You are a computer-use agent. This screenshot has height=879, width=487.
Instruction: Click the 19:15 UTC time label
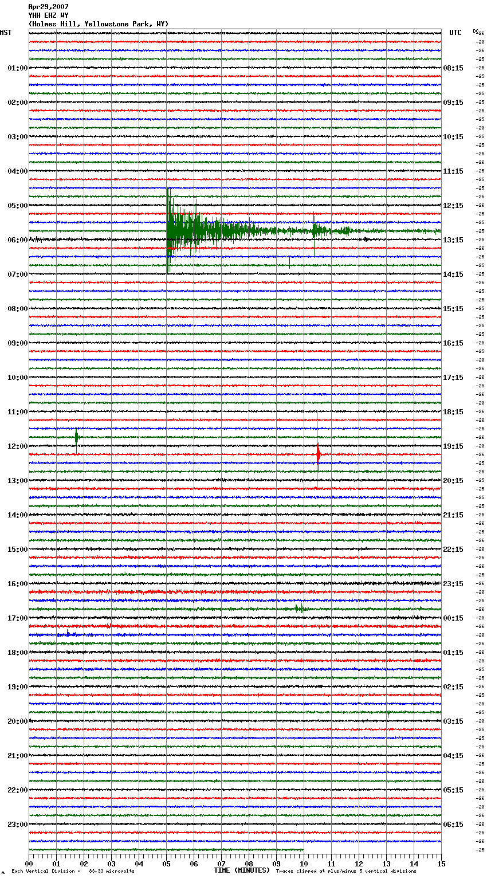pyautogui.click(x=453, y=446)
